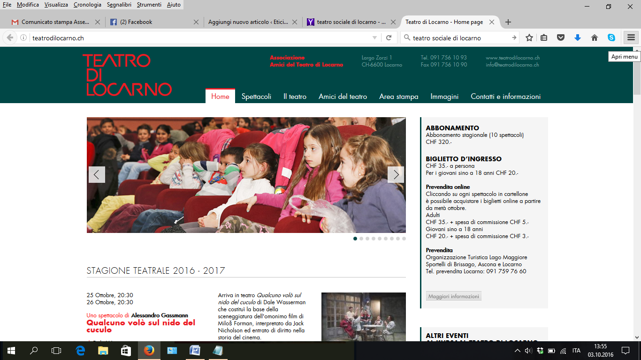Open the Aiuto menu
The width and height of the screenshot is (641, 360).
174,5
